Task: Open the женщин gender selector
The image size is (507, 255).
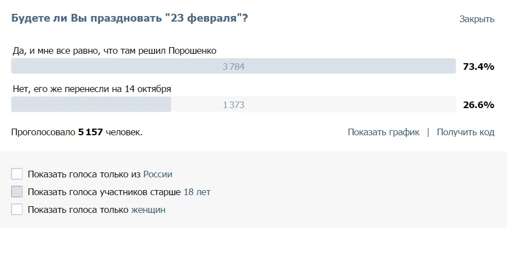Action: pyautogui.click(x=148, y=210)
